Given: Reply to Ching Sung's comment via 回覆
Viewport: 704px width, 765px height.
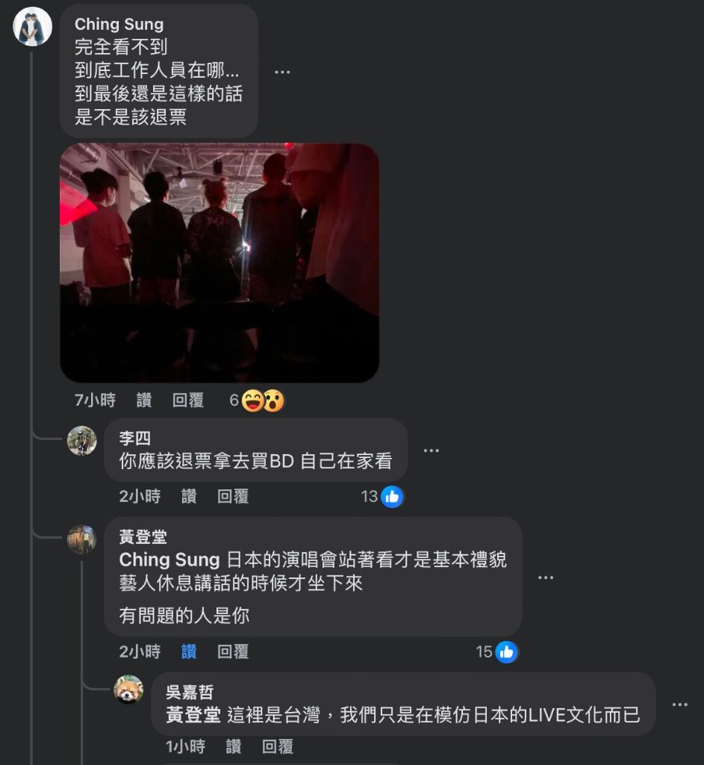Looking at the screenshot, I should pyautogui.click(x=187, y=400).
